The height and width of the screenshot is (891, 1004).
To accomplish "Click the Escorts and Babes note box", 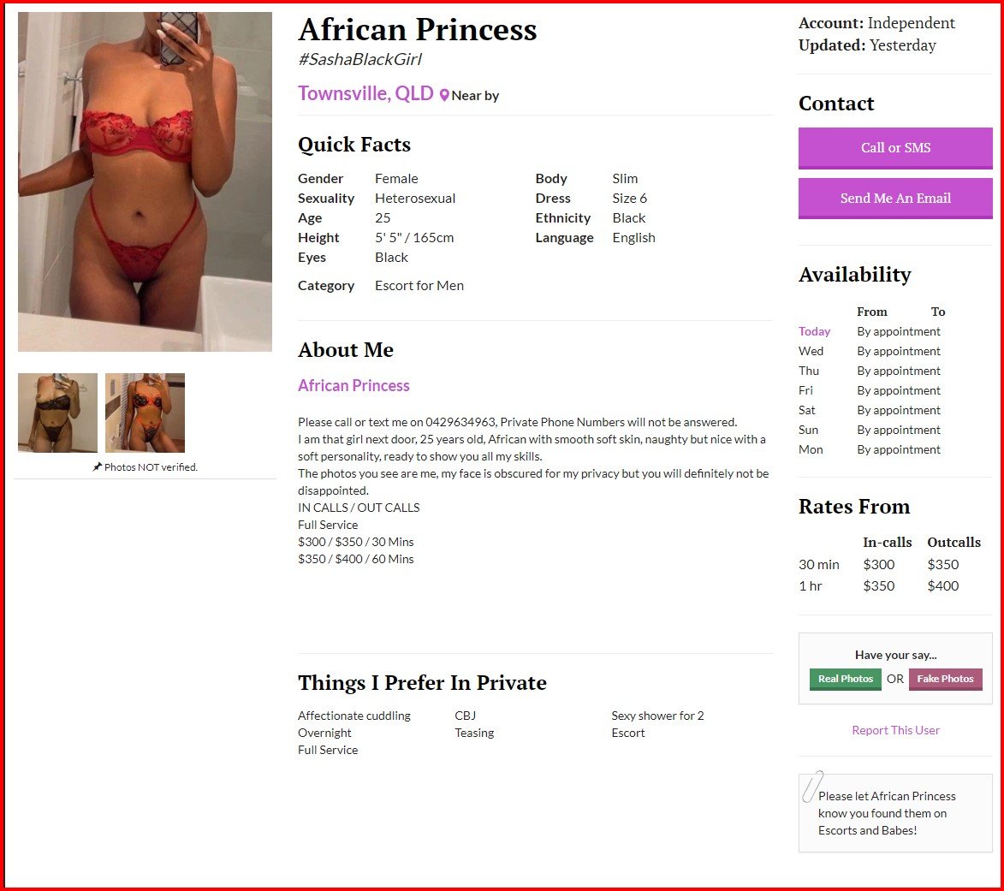I will [895, 813].
